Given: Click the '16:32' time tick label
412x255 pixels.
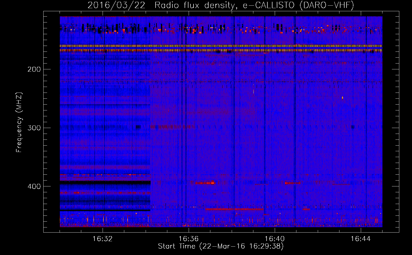Looking at the screenshot, I should point(103,239).
